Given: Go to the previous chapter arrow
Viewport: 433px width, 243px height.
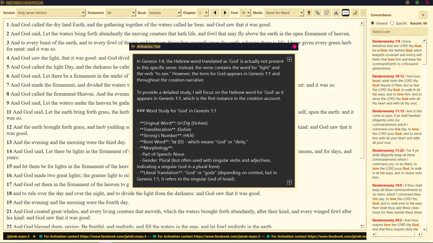Looking at the screenshot, I should (215, 13).
